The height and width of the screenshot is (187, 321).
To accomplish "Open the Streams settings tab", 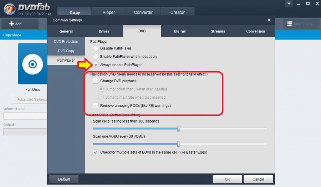I will pyautogui.click(x=218, y=31).
